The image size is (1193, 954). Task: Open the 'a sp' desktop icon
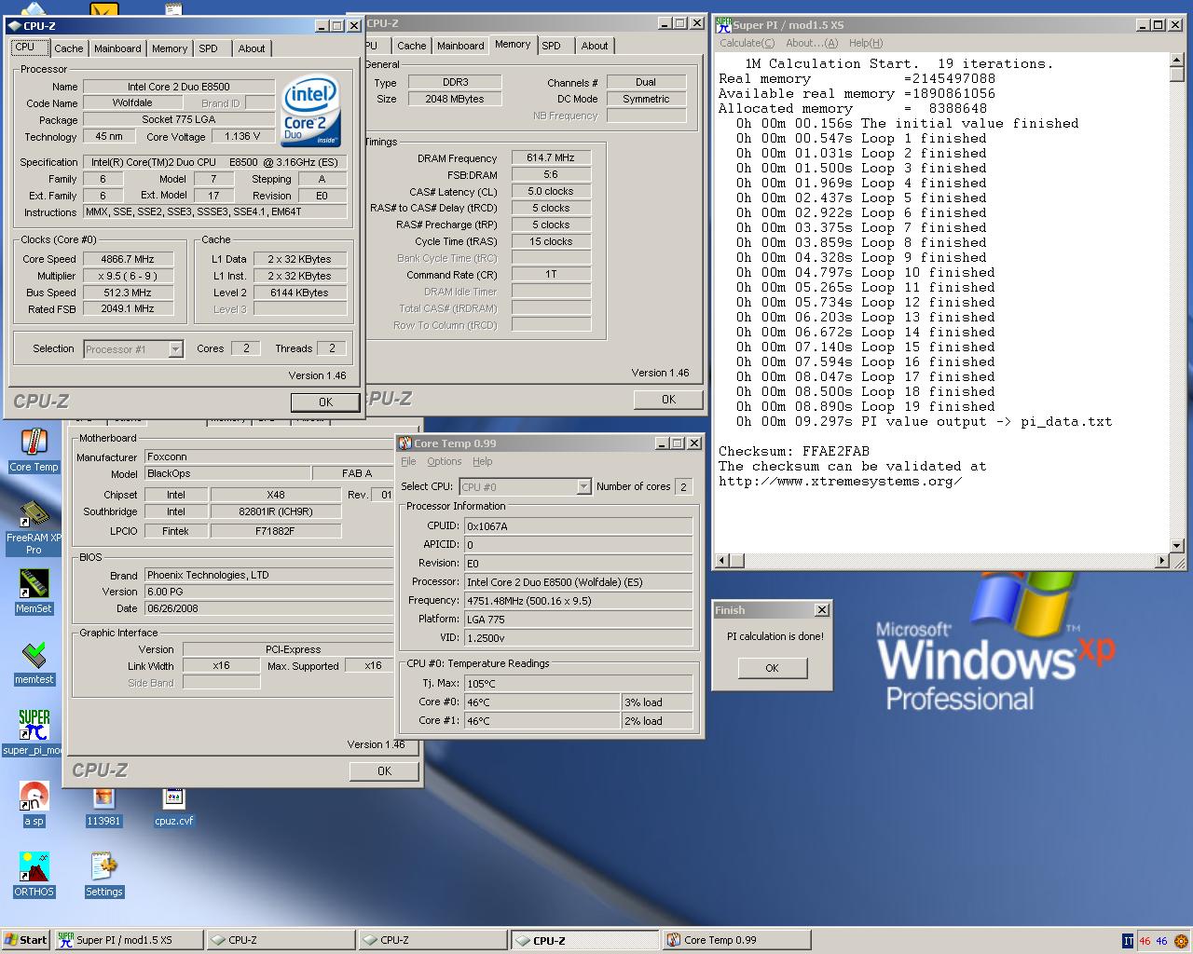[34, 803]
